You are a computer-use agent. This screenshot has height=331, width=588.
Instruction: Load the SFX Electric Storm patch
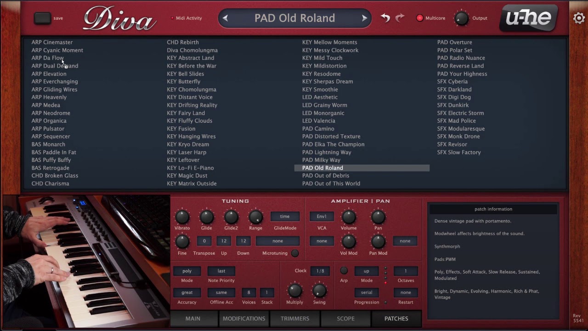point(460,113)
